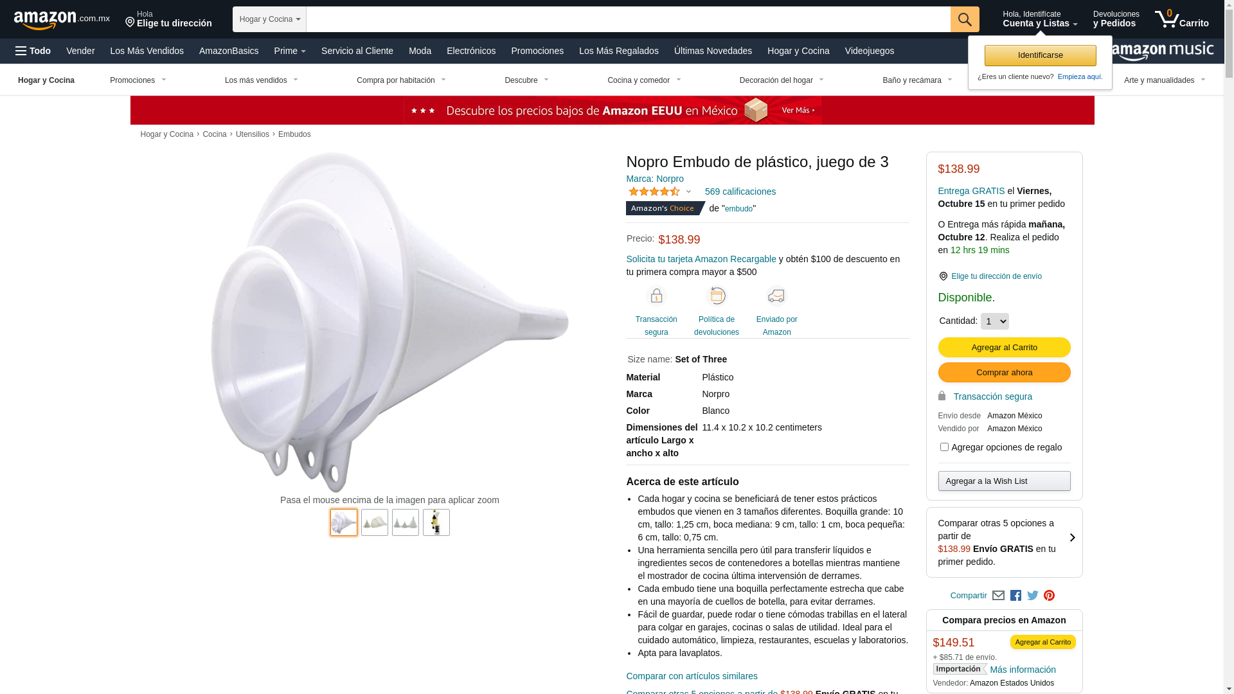The image size is (1234, 694).
Task: Click the Enviado por Amazon truck icon
Action: tap(776, 296)
